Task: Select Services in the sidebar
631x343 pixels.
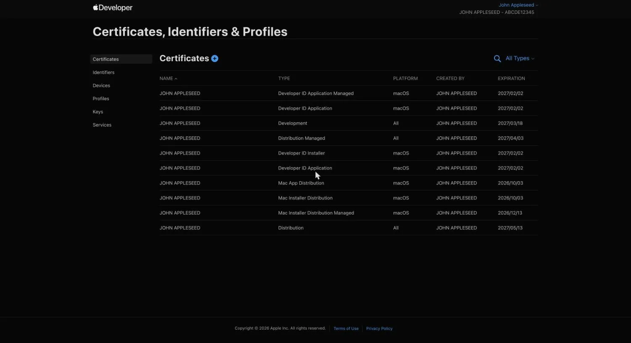Action: (102, 125)
